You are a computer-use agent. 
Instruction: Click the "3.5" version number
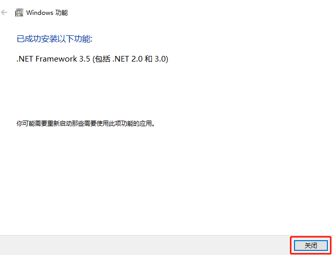pyautogui.click(x=85, y=59)
